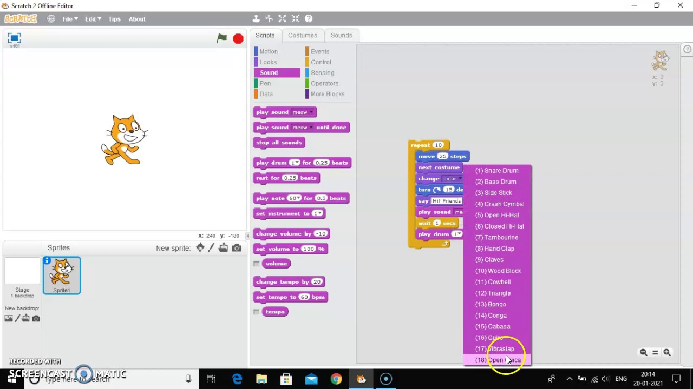The width and height of the screenshot is (693, 389).
Task: Select the Sprite1 thumbnail
Action: click(62, 276)
